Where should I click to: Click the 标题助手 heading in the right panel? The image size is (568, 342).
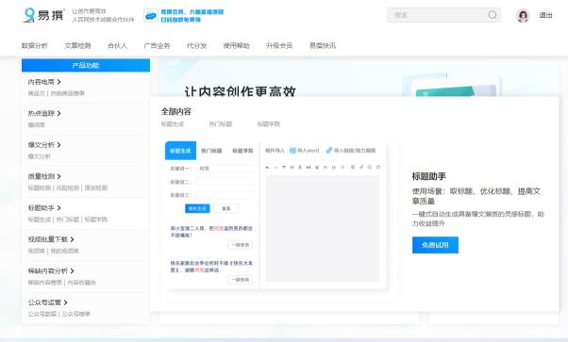point(429,176)
